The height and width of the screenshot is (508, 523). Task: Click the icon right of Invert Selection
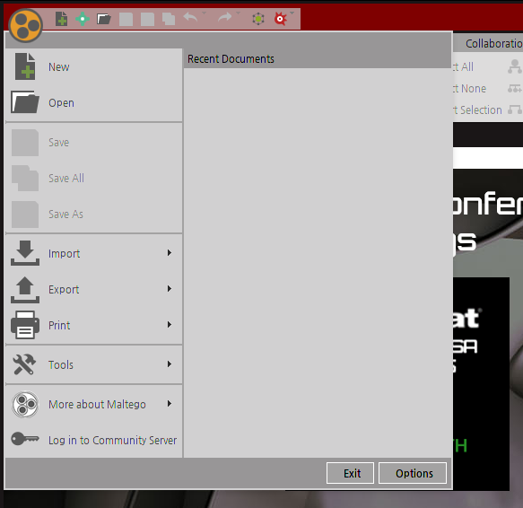(x=515, y=109)
